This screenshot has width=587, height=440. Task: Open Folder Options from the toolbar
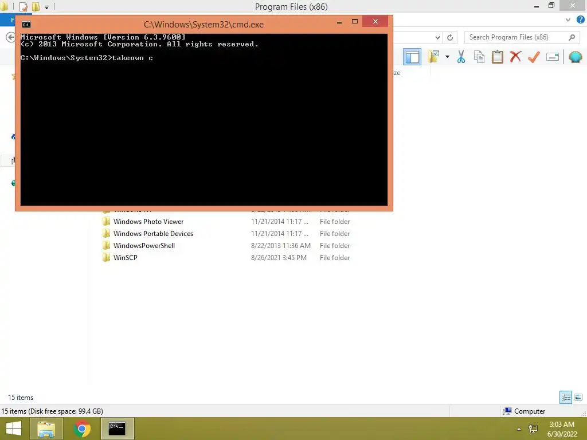point(433,57)
